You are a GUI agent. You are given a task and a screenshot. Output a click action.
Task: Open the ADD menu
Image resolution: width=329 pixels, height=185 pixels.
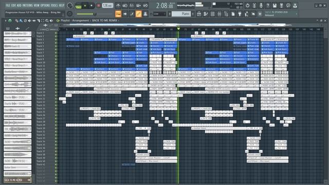(x=20, y=5)
